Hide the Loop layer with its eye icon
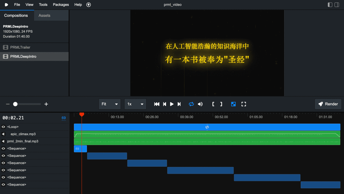This screenshot has width=344, height=194. pyautogui.click(x=3, y=126)
